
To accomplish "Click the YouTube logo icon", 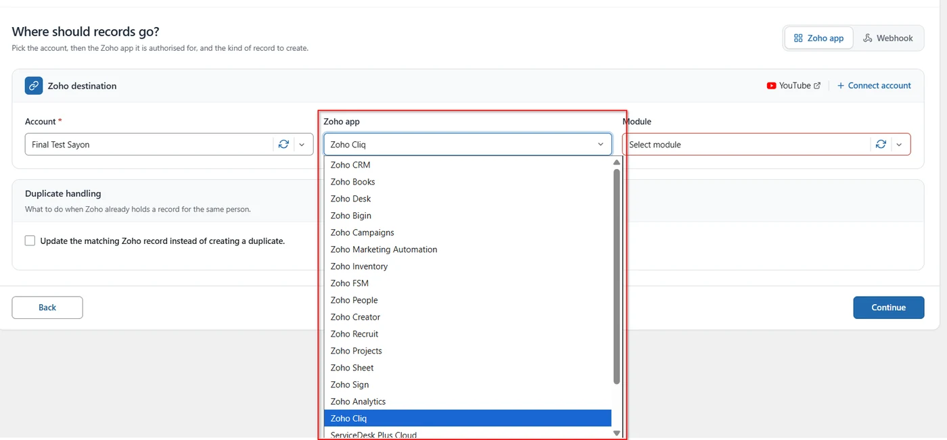I will [x=771, y=86].
